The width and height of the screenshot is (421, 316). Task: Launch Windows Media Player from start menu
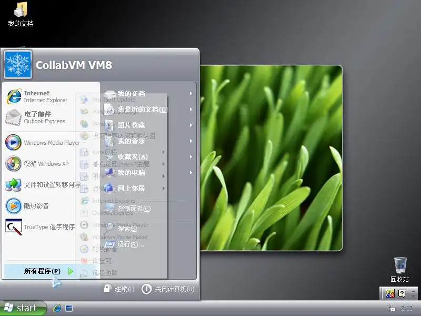point(43,142)
